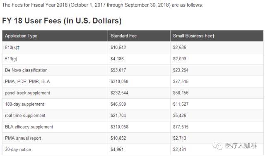Click the De Novo classification row label
This screenshot has height=157, width=265.
pyautogui.click(x=26, y=70)
